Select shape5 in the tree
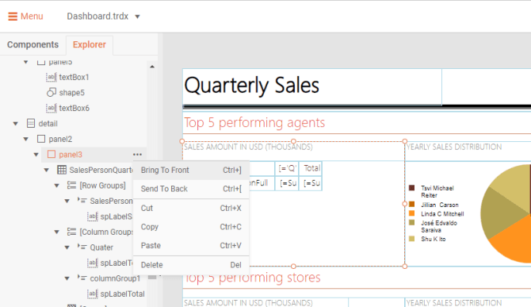 pyautogui.click(x=72, y=93)
